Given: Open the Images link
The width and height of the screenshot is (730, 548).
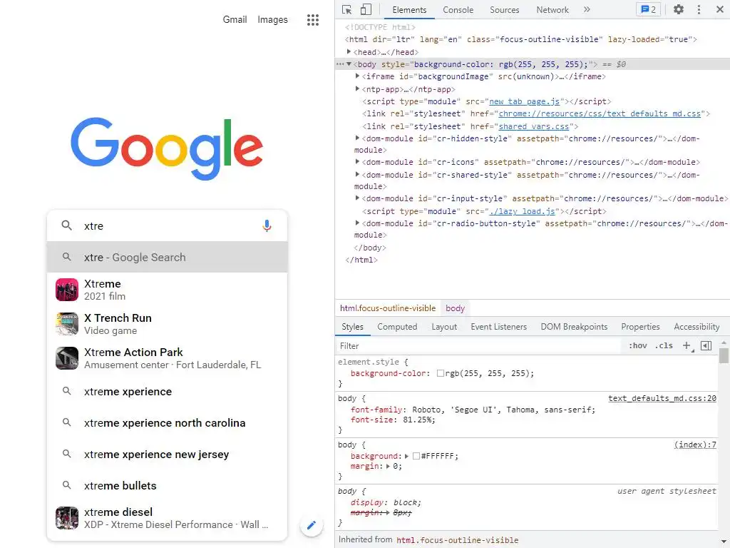Looking at the screenshot, I should click(272, 19).
